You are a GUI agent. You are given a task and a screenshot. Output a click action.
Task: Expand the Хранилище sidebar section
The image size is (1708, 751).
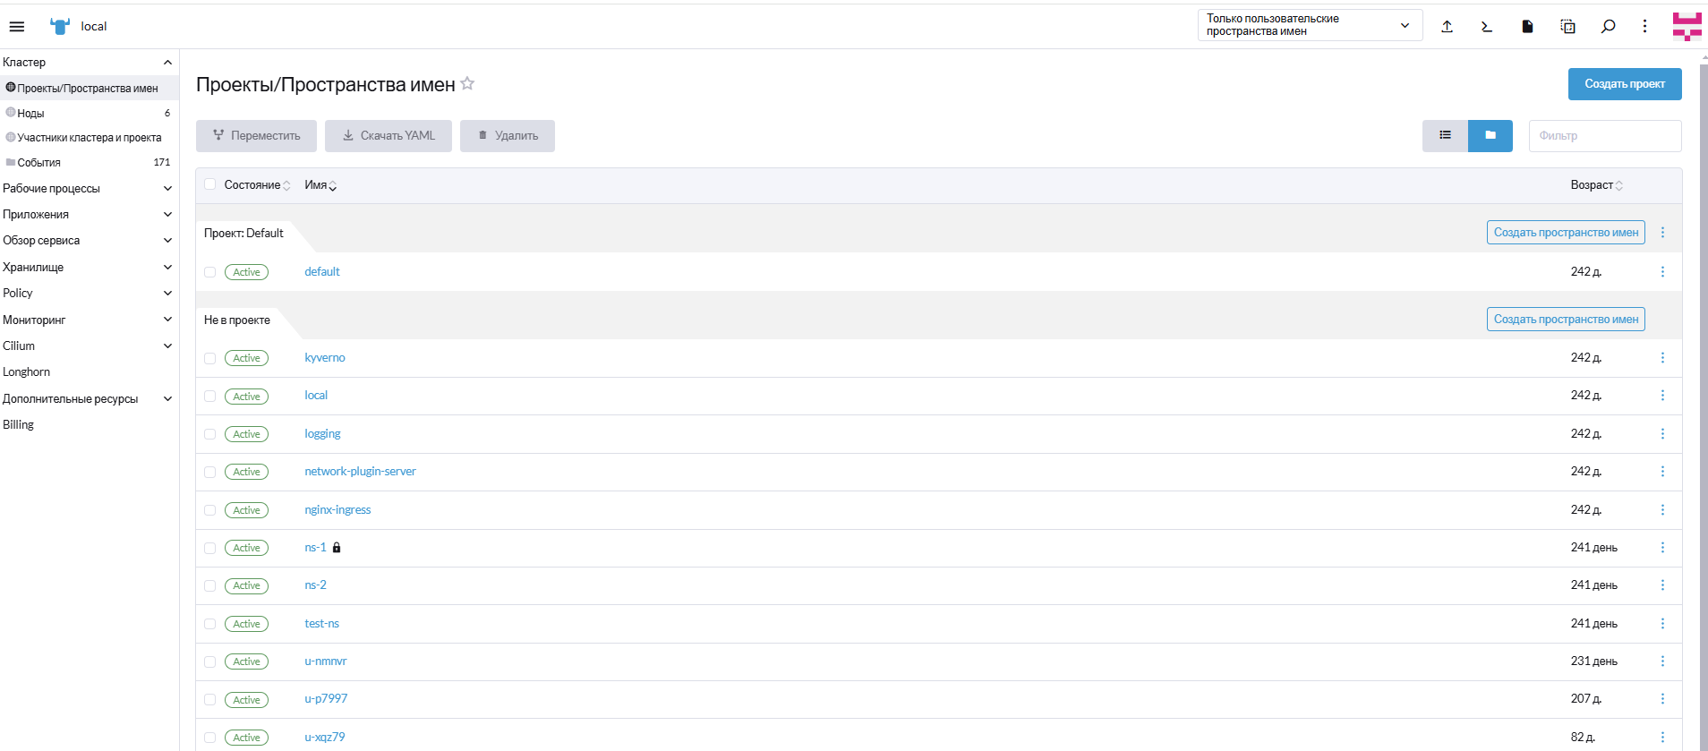pos(87,268)
